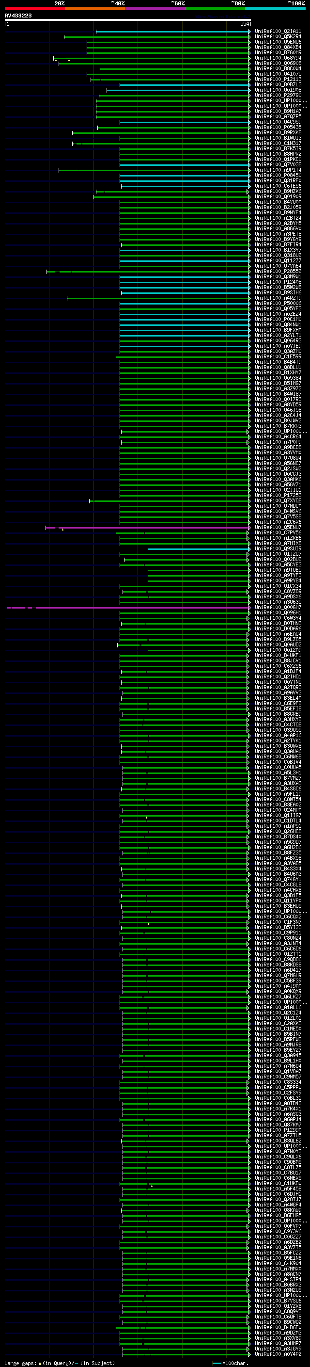Select hit UniRef100_Q68Y94
The width and height of the screenshot is (310, 1367).
(x=278, y=58)
